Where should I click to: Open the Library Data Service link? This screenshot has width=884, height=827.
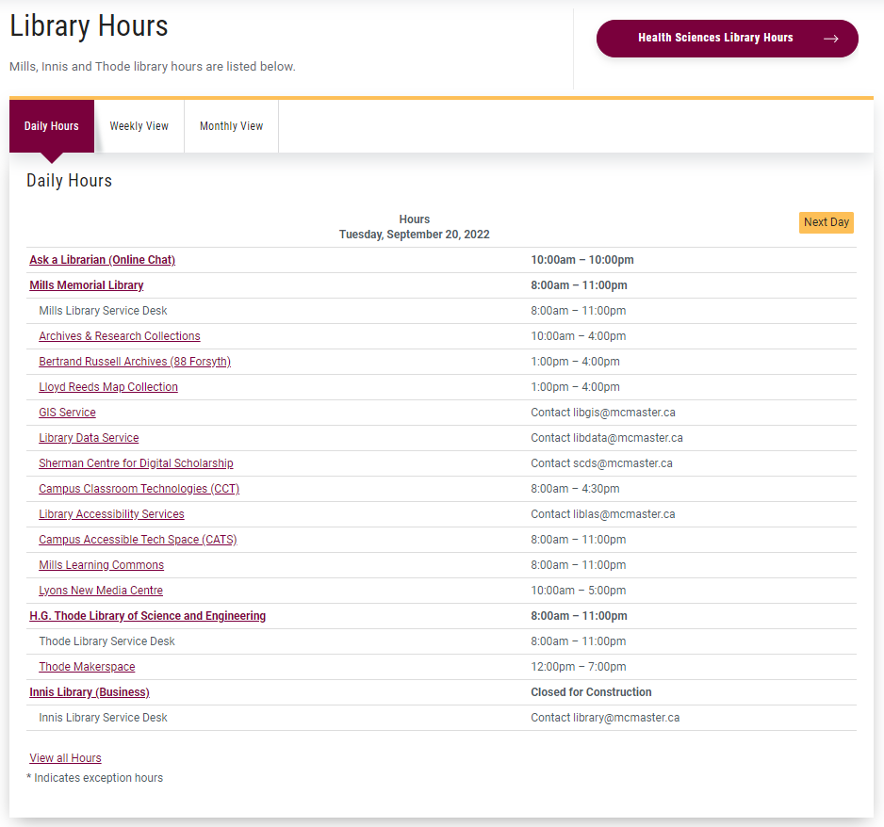(89, 437)
